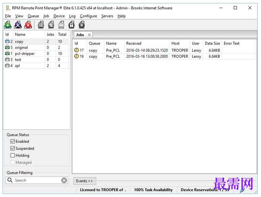Click the red delete queue toolbar icon

(28, 25)
